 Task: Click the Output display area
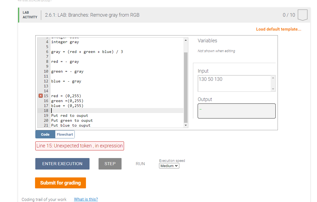click(236, 111)
